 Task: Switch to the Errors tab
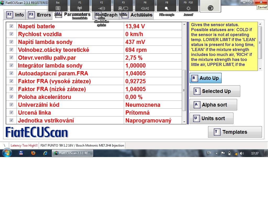40,15
